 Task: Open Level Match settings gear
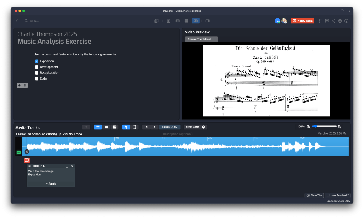204,127
